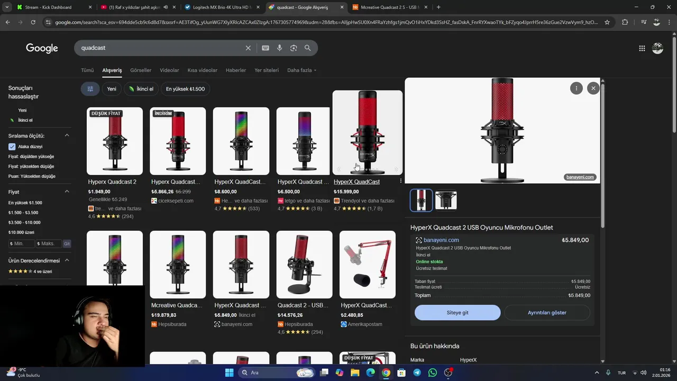
Task: Open the filter settings icon chip
Action: (90, 89)
